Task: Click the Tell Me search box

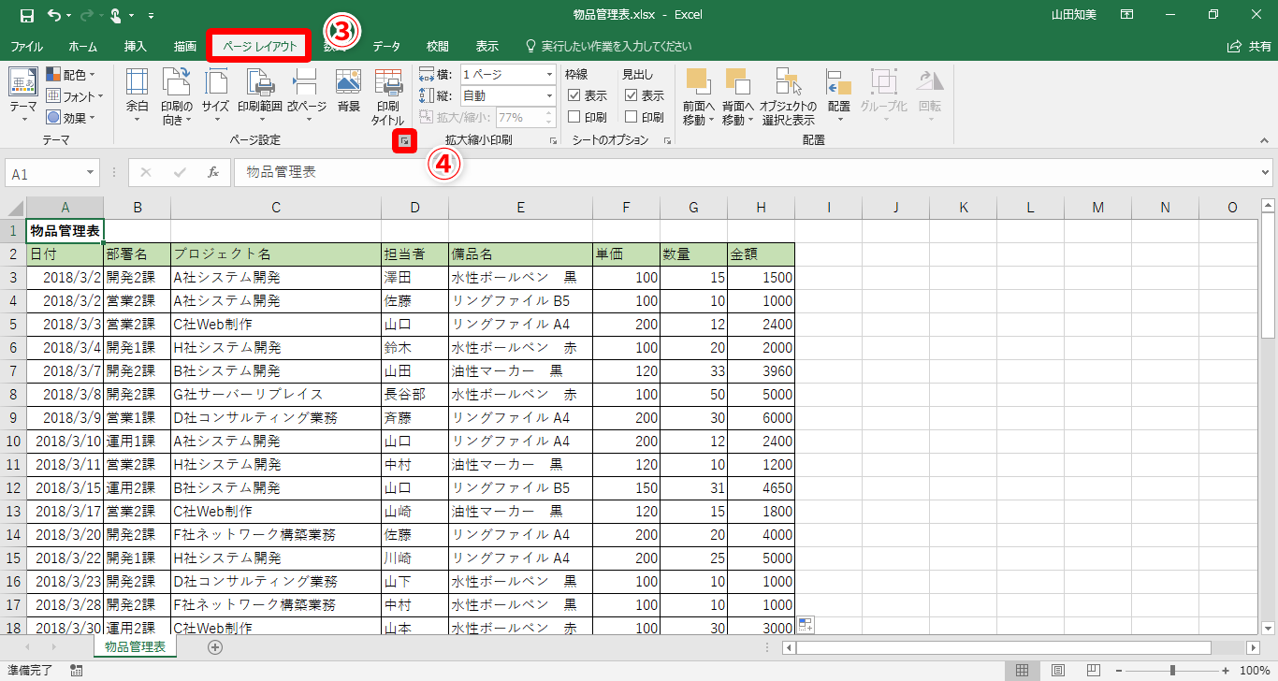Action: 609,46
